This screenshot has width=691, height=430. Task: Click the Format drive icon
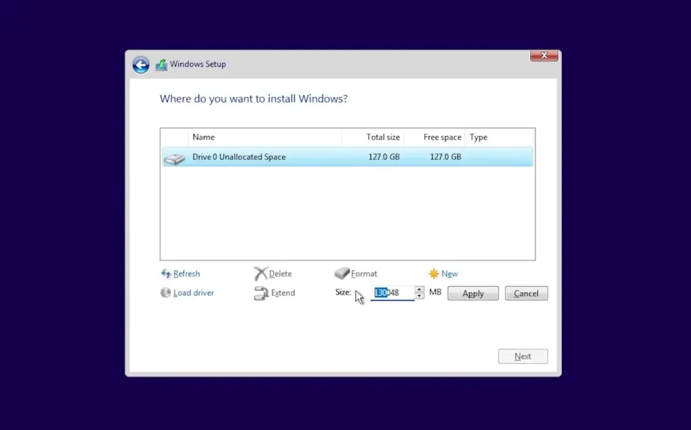tap(343, 273)
